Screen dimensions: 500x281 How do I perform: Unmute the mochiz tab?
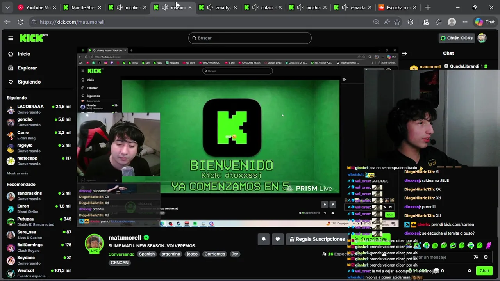click(x=300, y=7)
